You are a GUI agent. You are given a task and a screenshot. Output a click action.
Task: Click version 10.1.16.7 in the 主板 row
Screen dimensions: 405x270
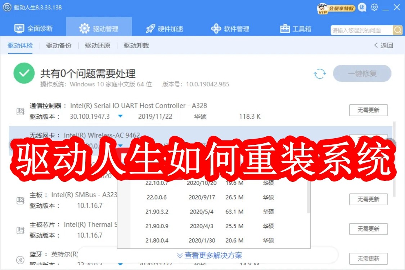point(90,206)
